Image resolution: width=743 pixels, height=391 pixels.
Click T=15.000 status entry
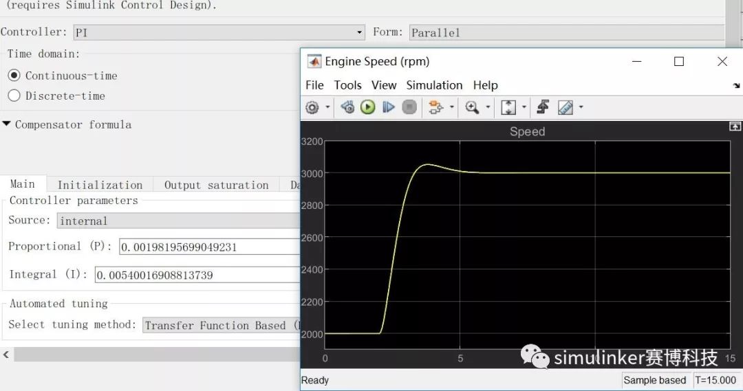click(x=715, y=380)
